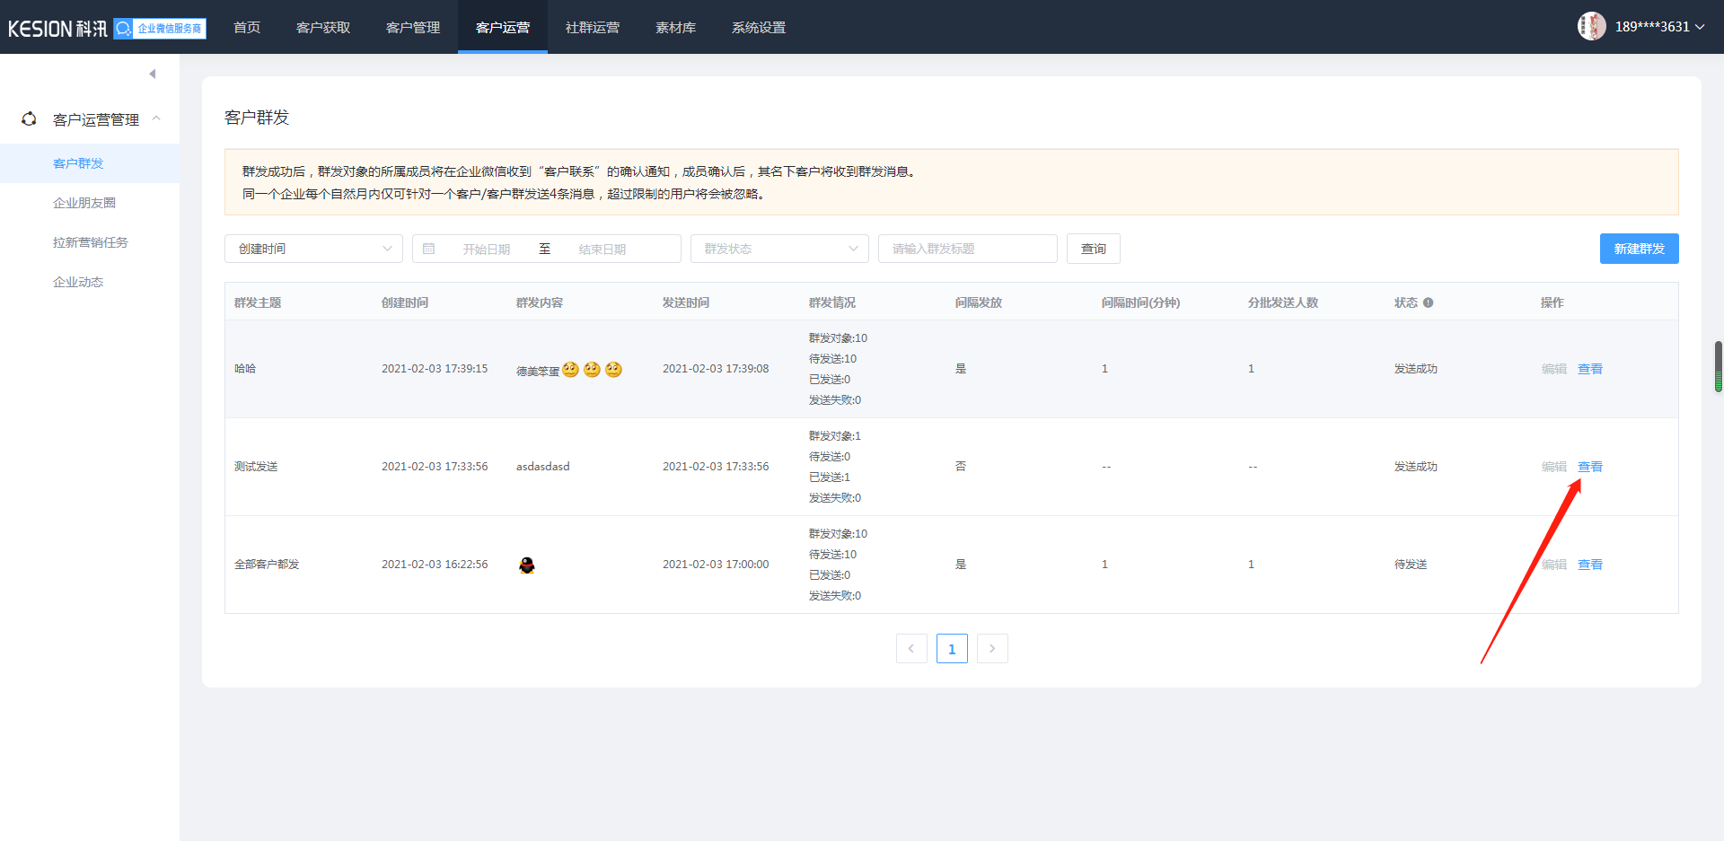Click 查看 link for 测试发送 row
This screenshot has height=841, width=1724.
(x=1589, y=467)
